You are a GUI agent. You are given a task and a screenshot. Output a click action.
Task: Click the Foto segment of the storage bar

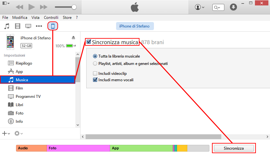point(78,148)
